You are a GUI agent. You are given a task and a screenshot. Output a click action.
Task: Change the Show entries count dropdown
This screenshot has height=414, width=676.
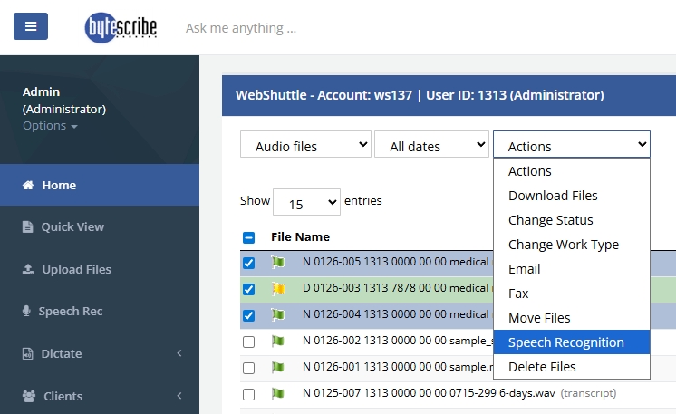tap(306, 201)
